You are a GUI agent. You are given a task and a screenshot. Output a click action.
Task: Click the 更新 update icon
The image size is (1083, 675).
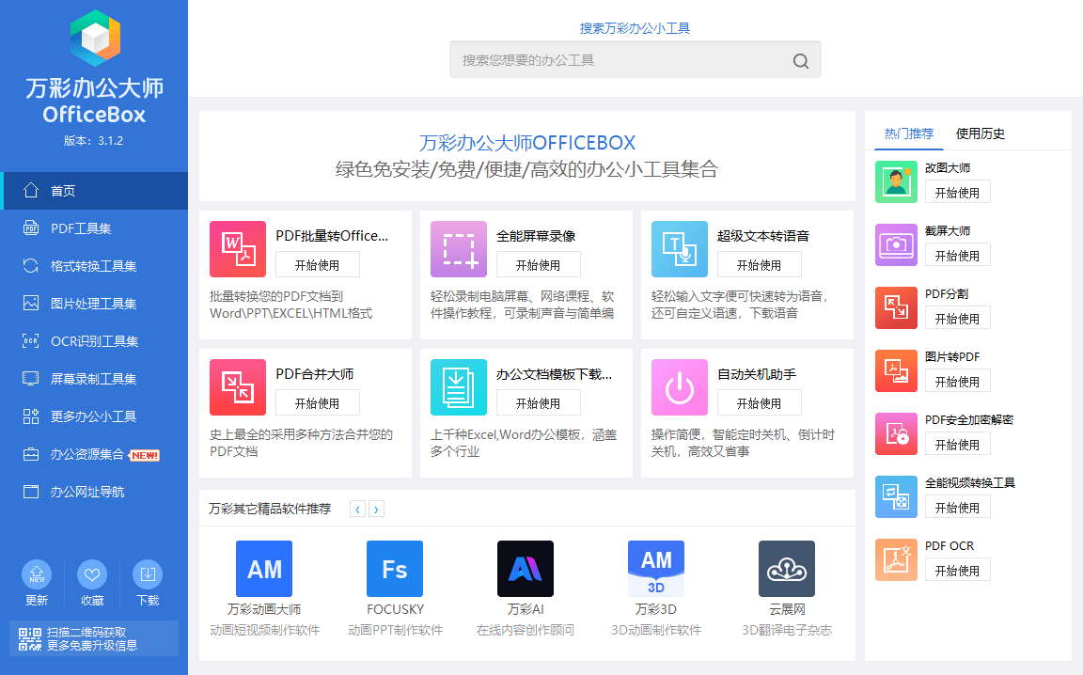[x=36, y=574]
